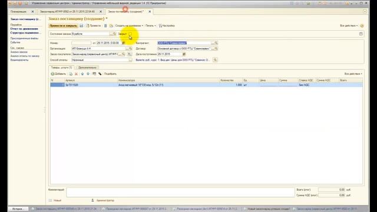Click the 'Номенклатура' column header
The image size is (377, 212).
pos(168,80)
